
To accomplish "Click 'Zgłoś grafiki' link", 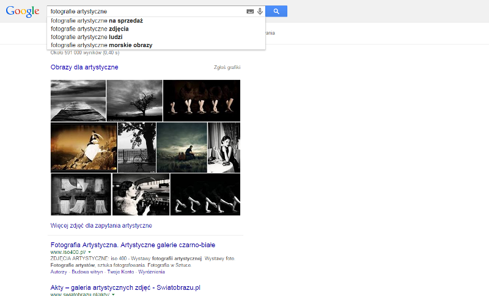I will [x=227, y=67].
